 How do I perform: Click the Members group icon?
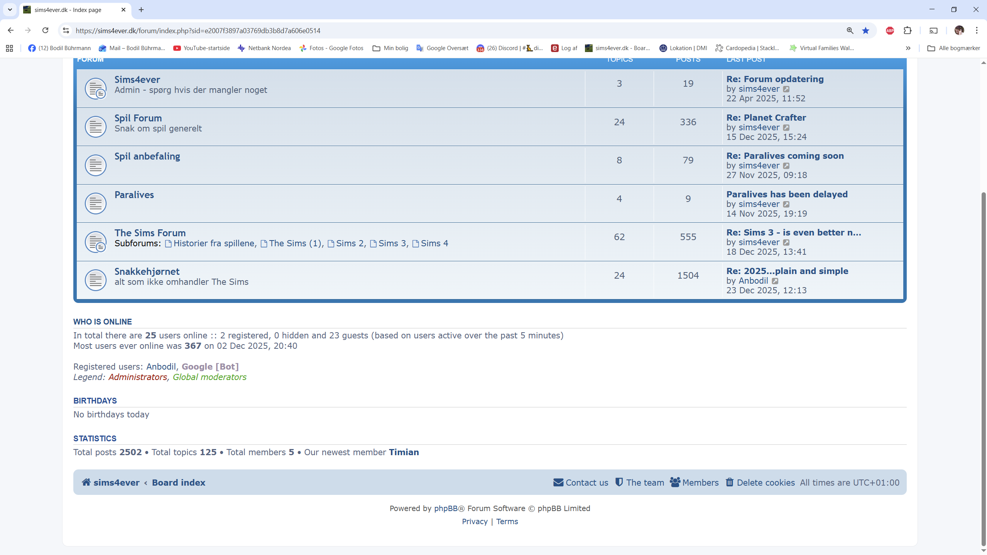pyautogui.click(x=675, y=482)
